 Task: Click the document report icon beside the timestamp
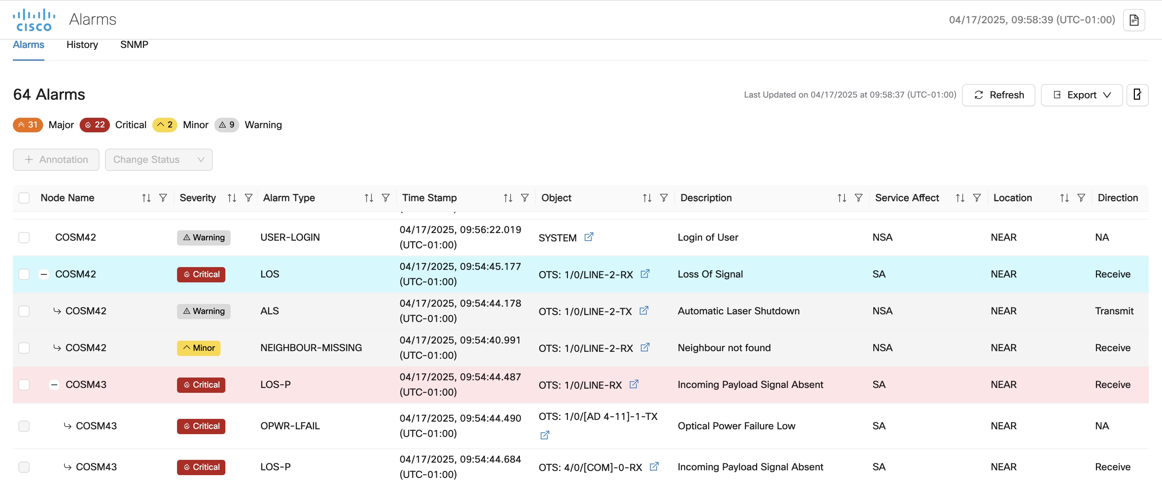1133,20
